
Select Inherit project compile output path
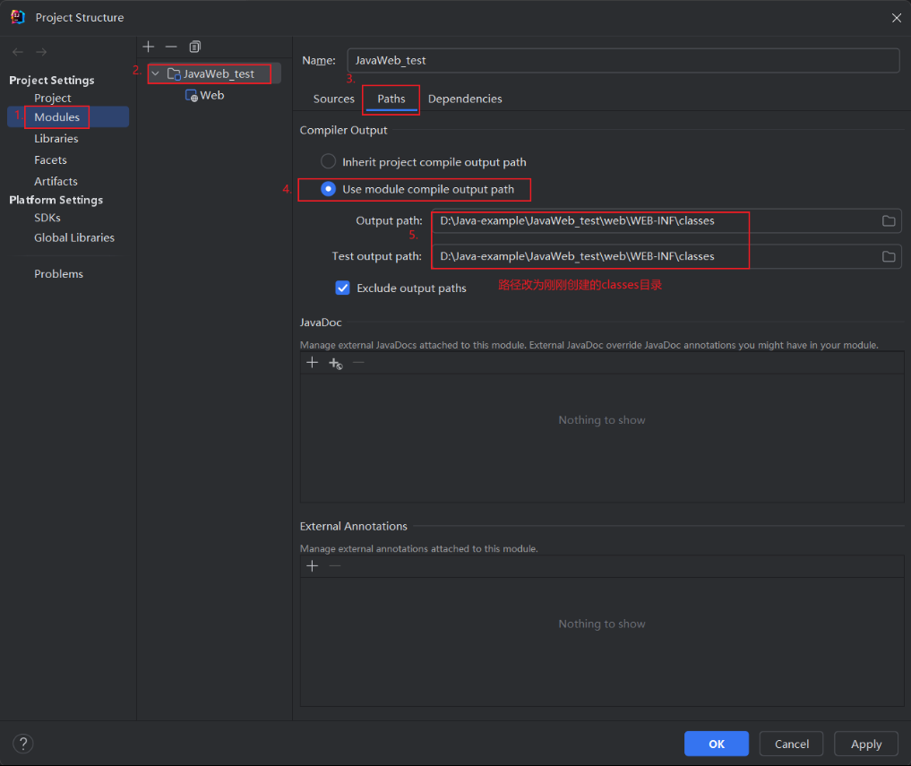click(x=328, y=161)
